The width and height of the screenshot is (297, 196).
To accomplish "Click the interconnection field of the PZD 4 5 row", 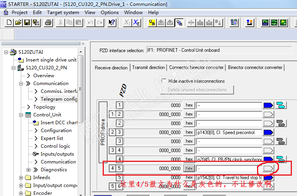I will pyautogui.click(x=229, y=168).
